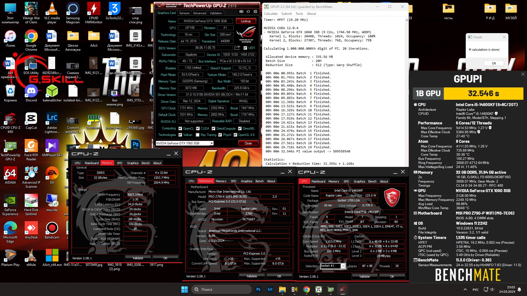Click the taskbar clock showing 23:02

click(507, 289)
